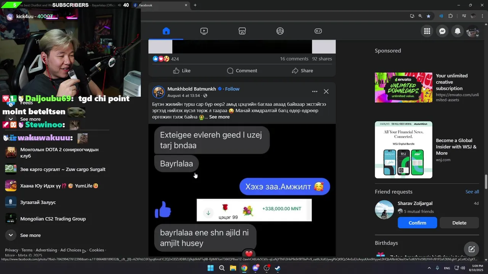
Task: Open Discord from the taskbar
Action: 255,268
